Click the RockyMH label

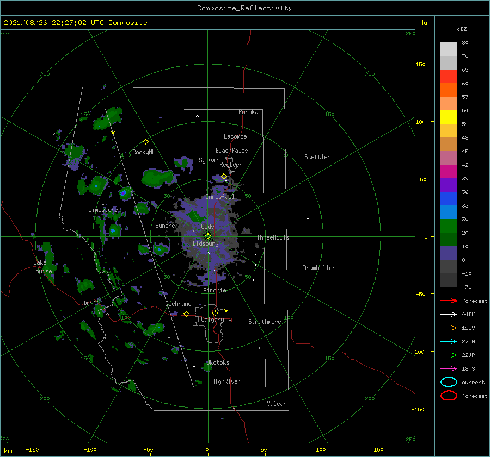coord(144,152)
